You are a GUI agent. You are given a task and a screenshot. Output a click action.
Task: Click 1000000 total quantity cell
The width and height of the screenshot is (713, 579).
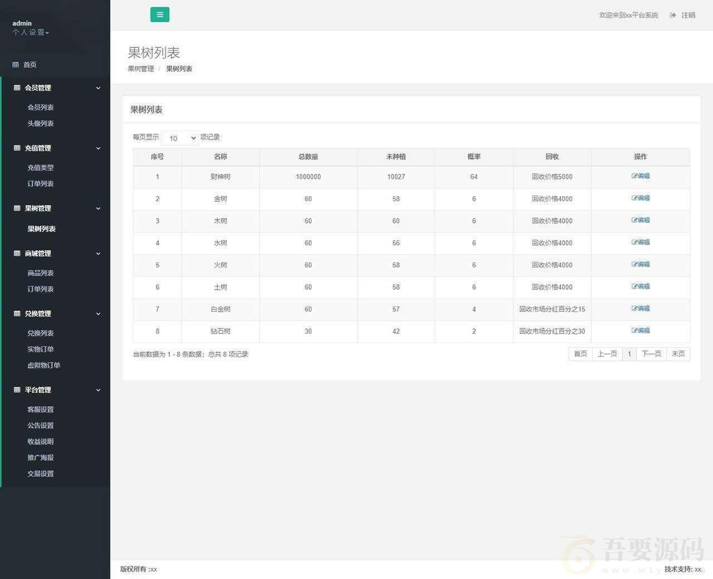pos(308,177)
